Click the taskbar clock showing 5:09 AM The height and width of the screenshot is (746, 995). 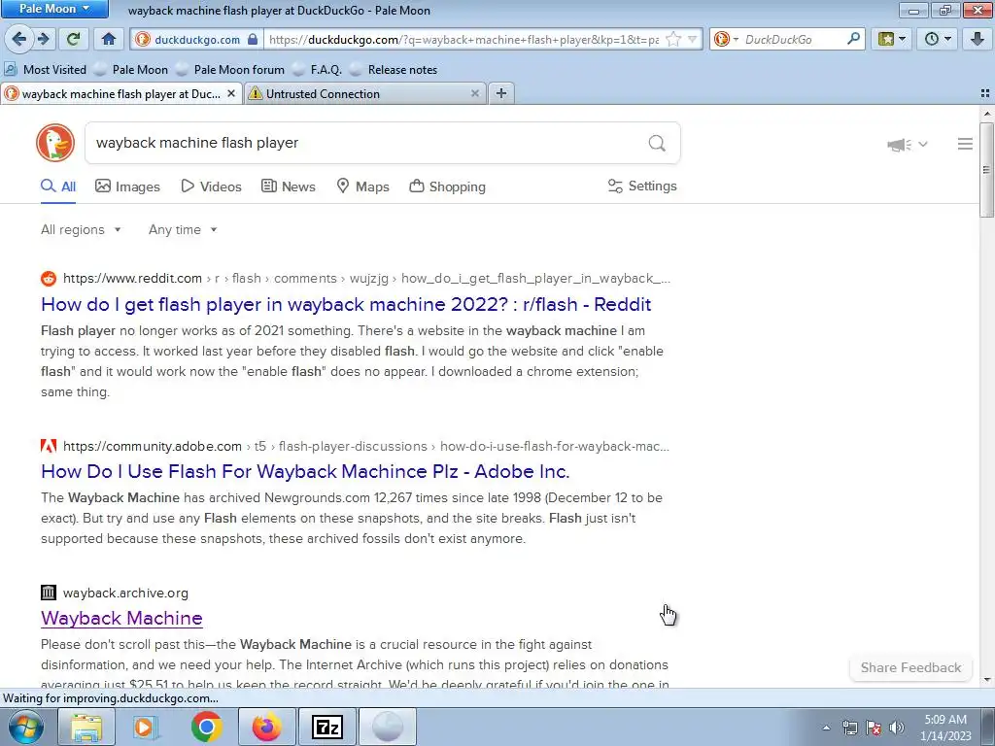tap(945, 728)
